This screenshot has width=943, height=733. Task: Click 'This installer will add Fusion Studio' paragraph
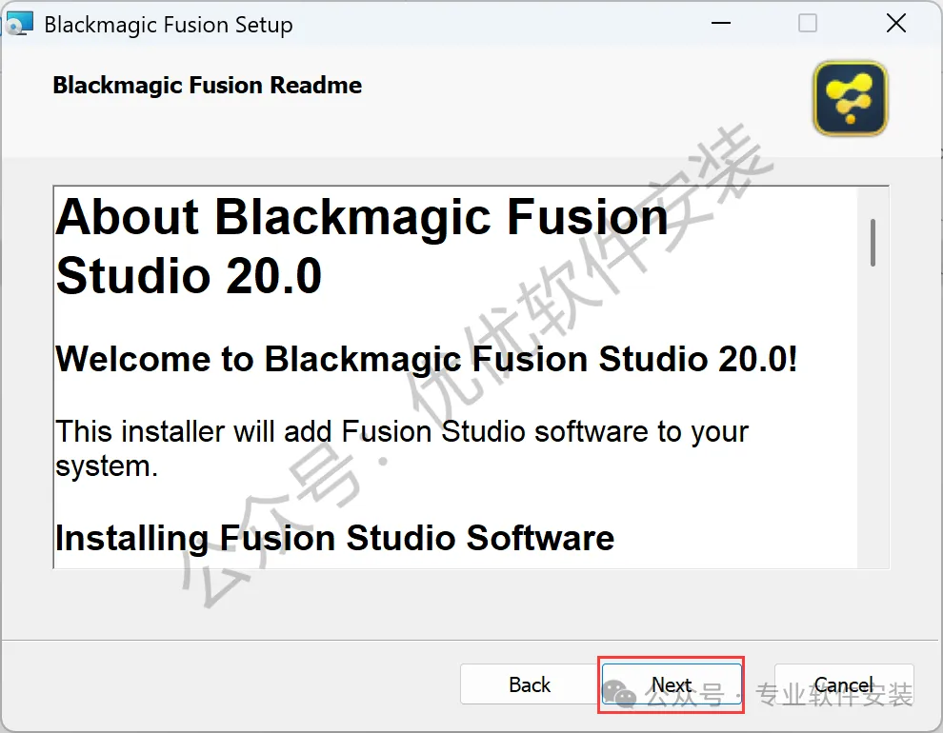(x=402, y=448)
